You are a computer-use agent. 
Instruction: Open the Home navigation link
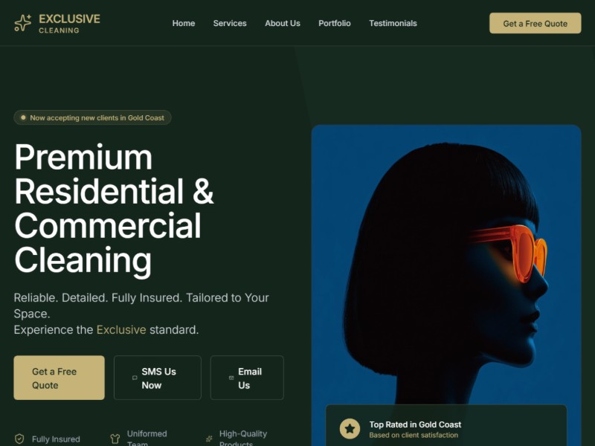(x=184, y=23)
